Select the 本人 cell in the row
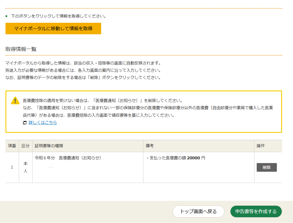The height and width of the screenshot is (223, 293). pos(26,167)
